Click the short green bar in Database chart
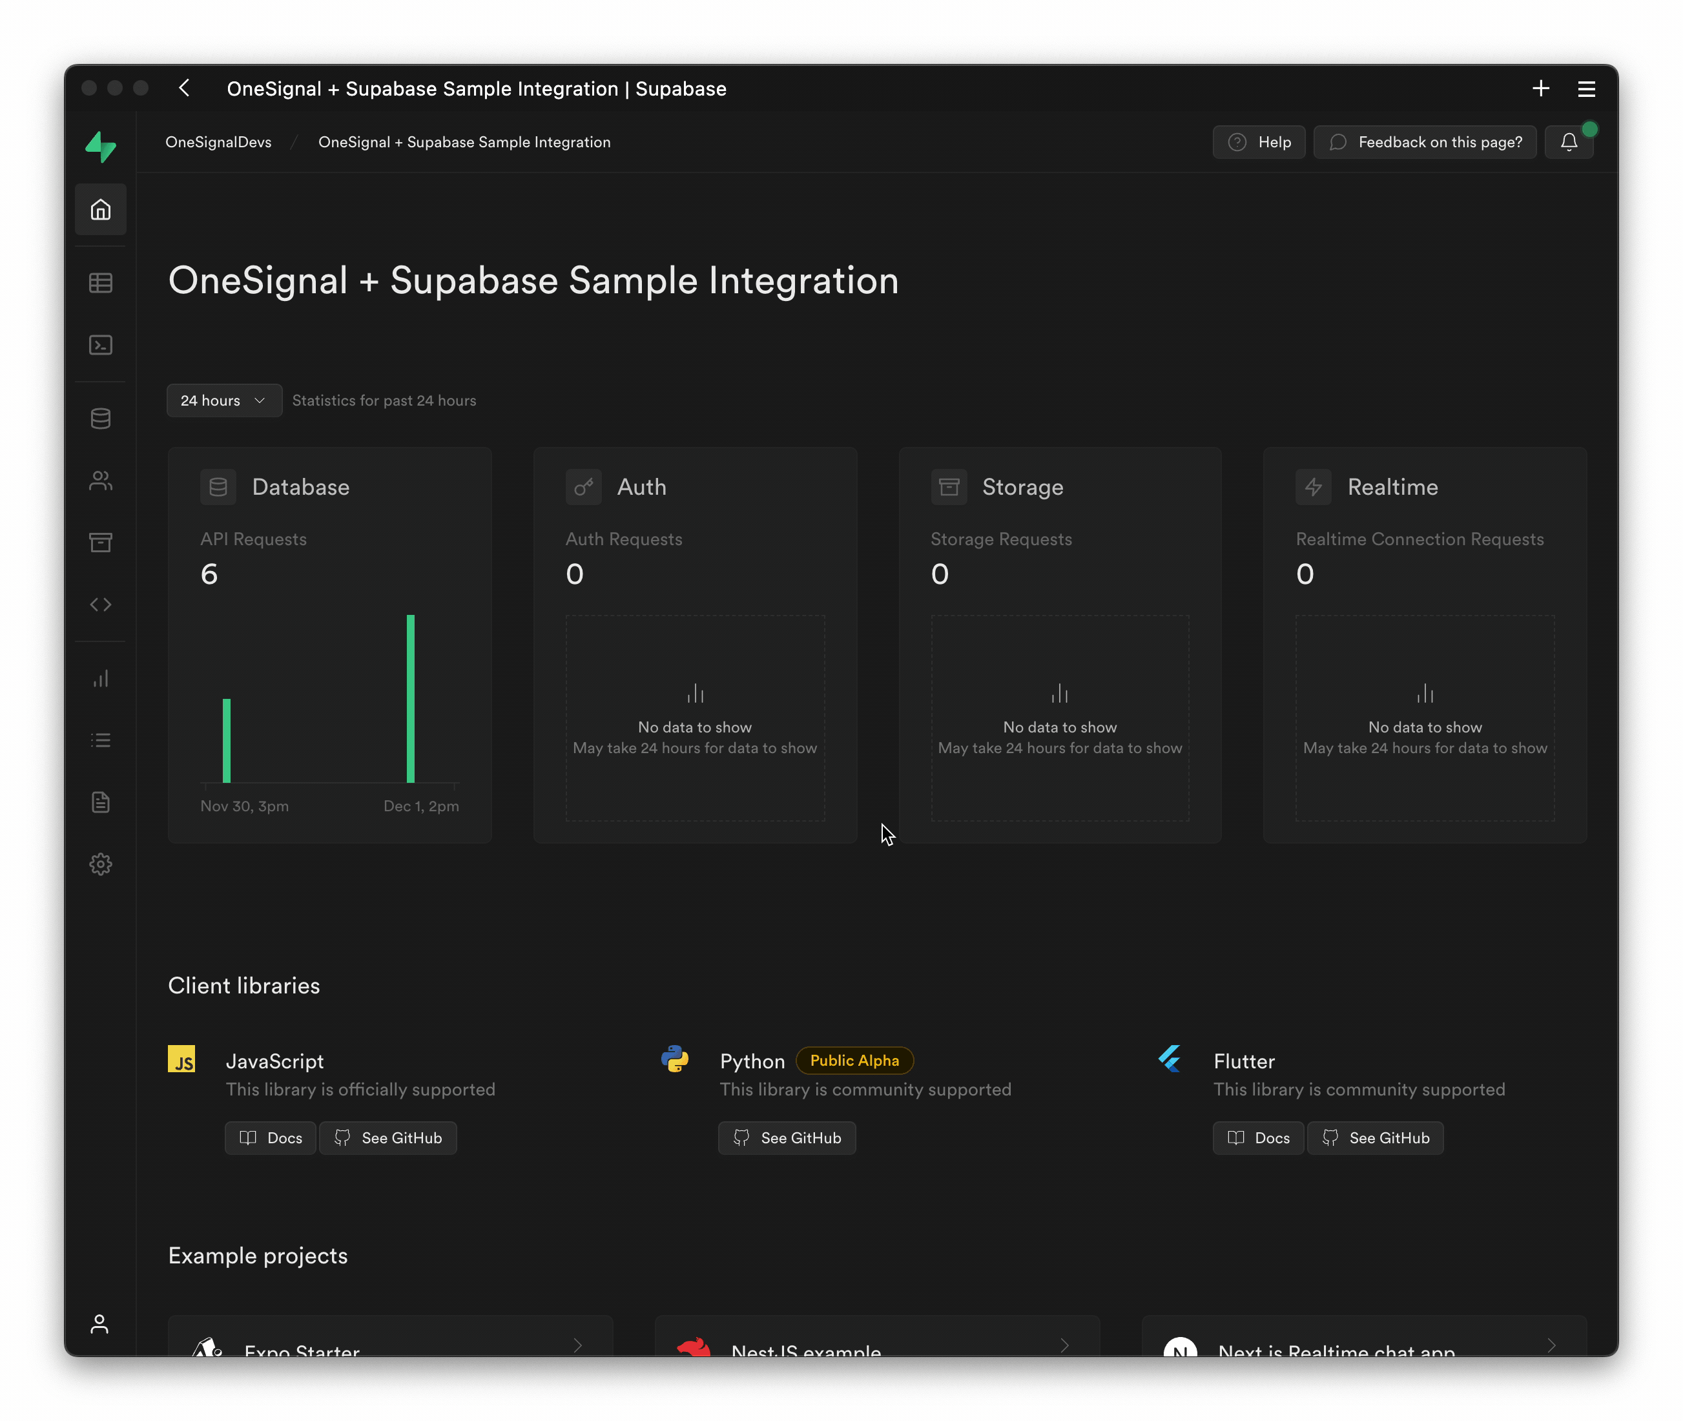This screenshot has width=1683, height=1421. click(227, 740)
